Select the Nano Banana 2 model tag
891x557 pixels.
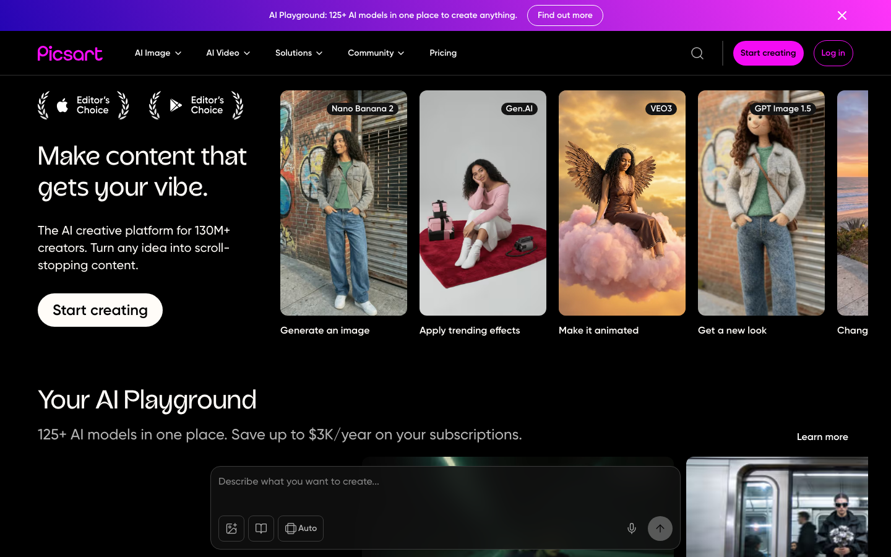tap(364, 108)
